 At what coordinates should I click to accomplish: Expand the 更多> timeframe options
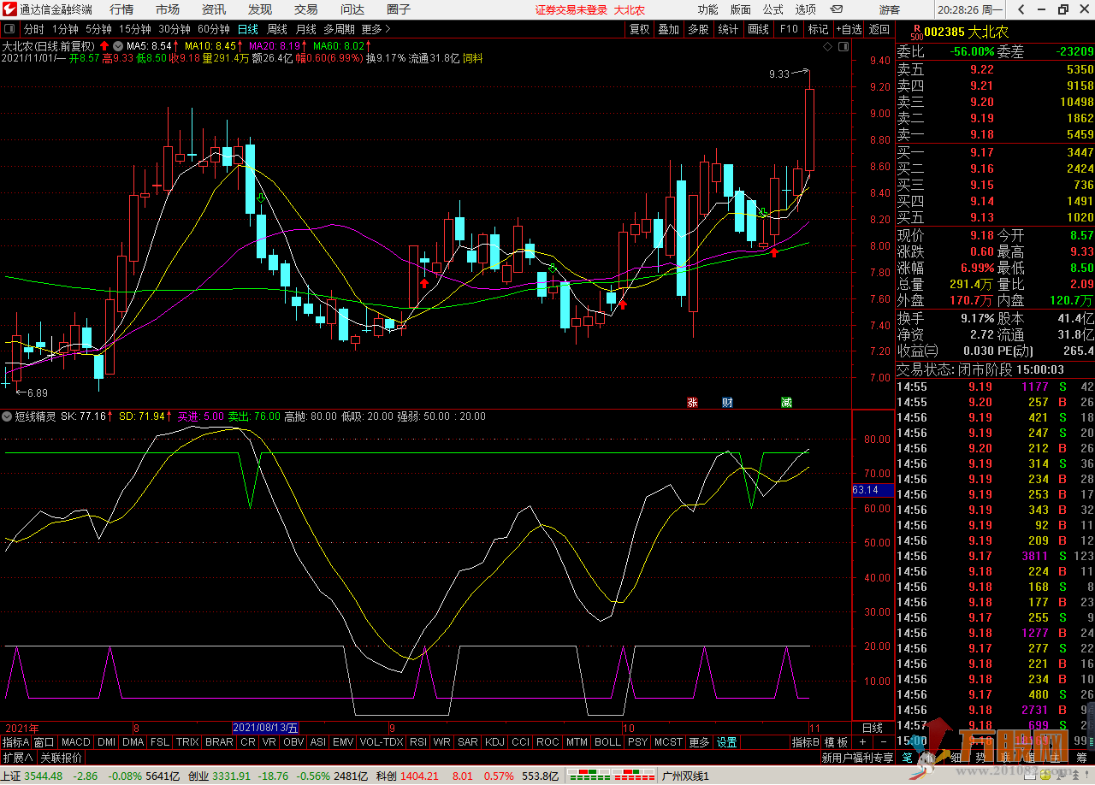pyautogui.click(x=376, y=29)
